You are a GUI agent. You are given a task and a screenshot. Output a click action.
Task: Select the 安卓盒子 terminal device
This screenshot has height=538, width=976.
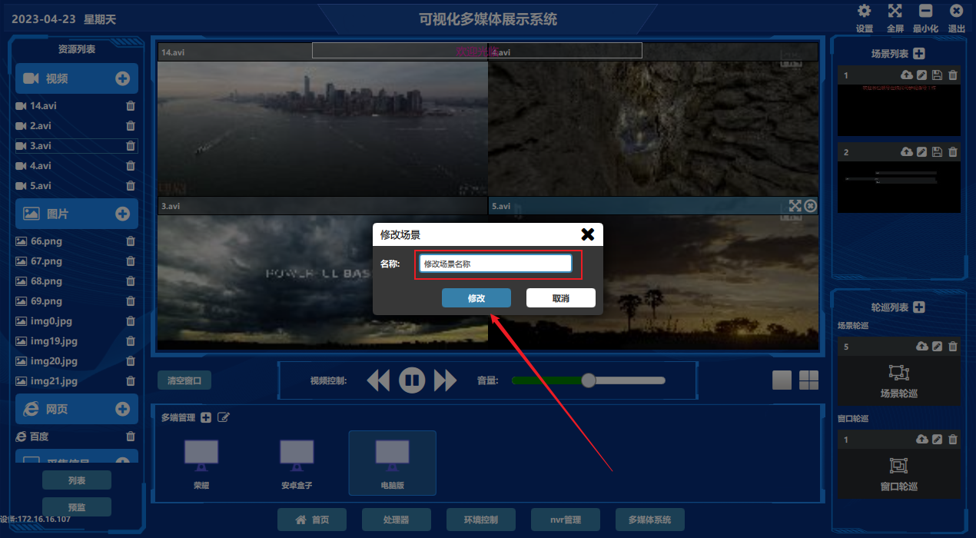click(297, 463)
